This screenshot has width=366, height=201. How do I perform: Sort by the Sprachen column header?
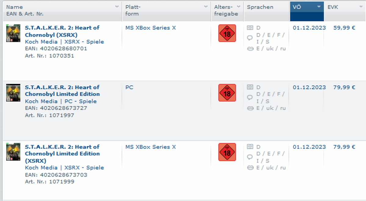click(x=260, y=7)
